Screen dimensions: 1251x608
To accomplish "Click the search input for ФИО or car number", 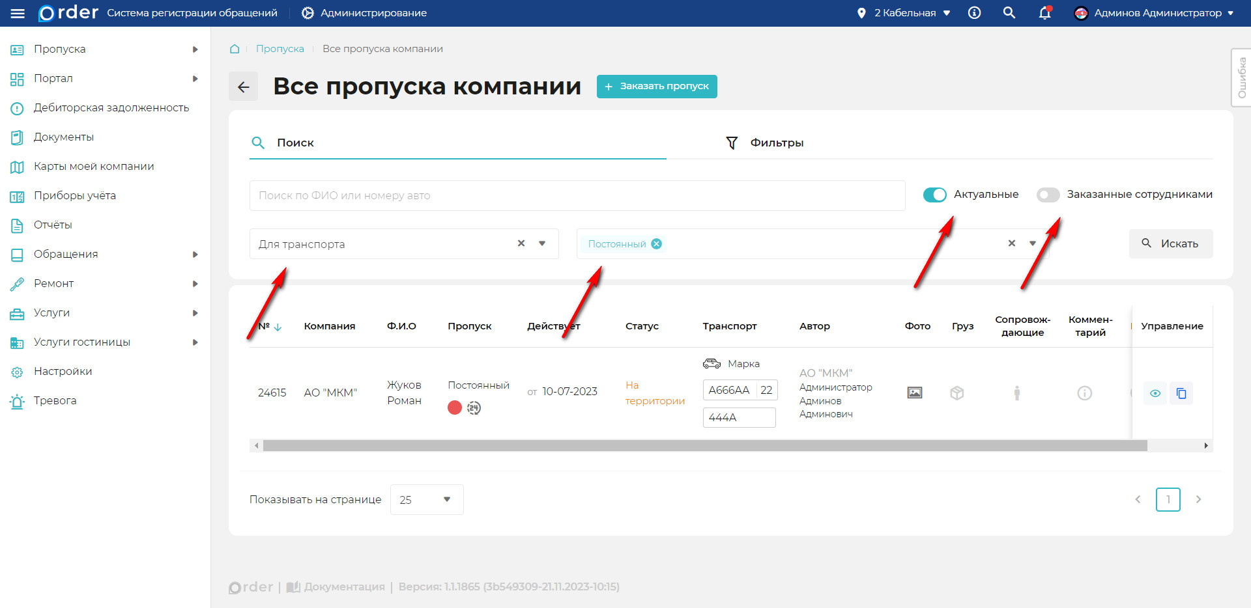I will (577, 195).
